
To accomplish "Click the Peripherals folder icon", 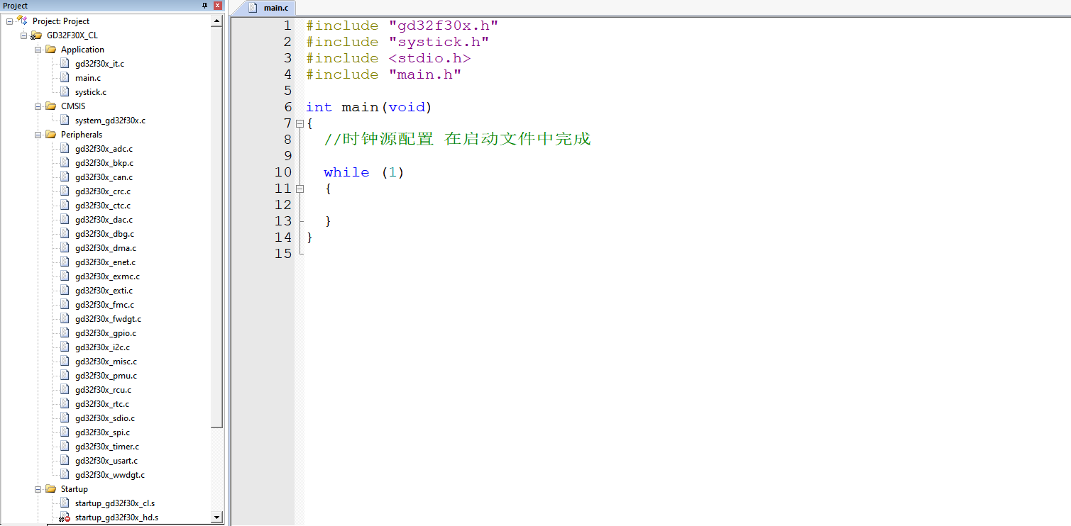I will point(50,135).
